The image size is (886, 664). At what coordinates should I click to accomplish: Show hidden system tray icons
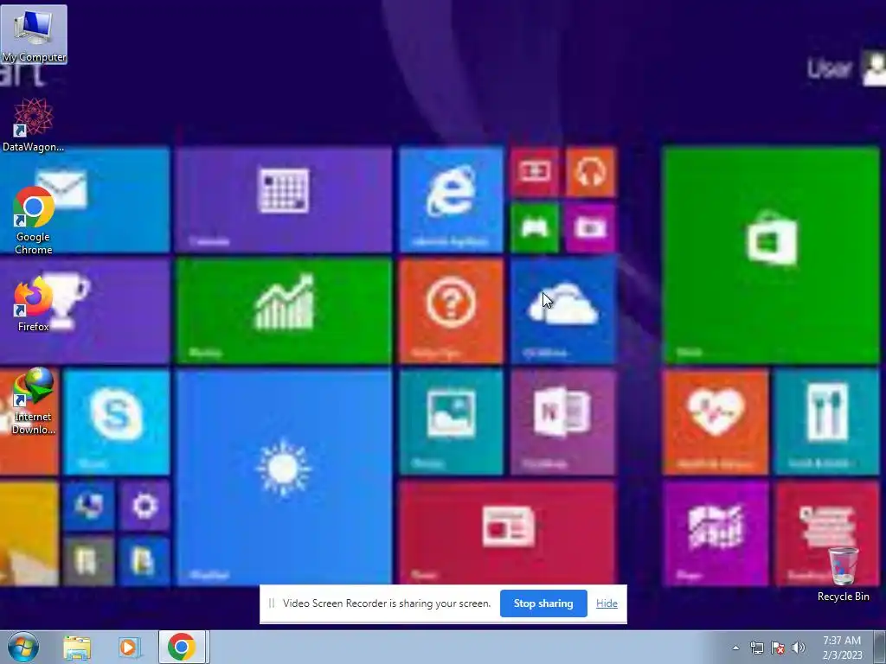click(735, 648)
